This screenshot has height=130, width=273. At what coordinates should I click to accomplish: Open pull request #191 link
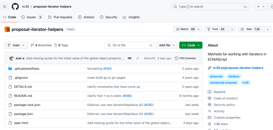(x=107, y=69)
